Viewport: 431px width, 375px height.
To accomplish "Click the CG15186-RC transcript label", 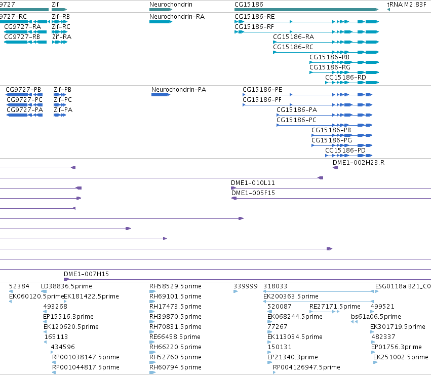I will pos(293,47).
